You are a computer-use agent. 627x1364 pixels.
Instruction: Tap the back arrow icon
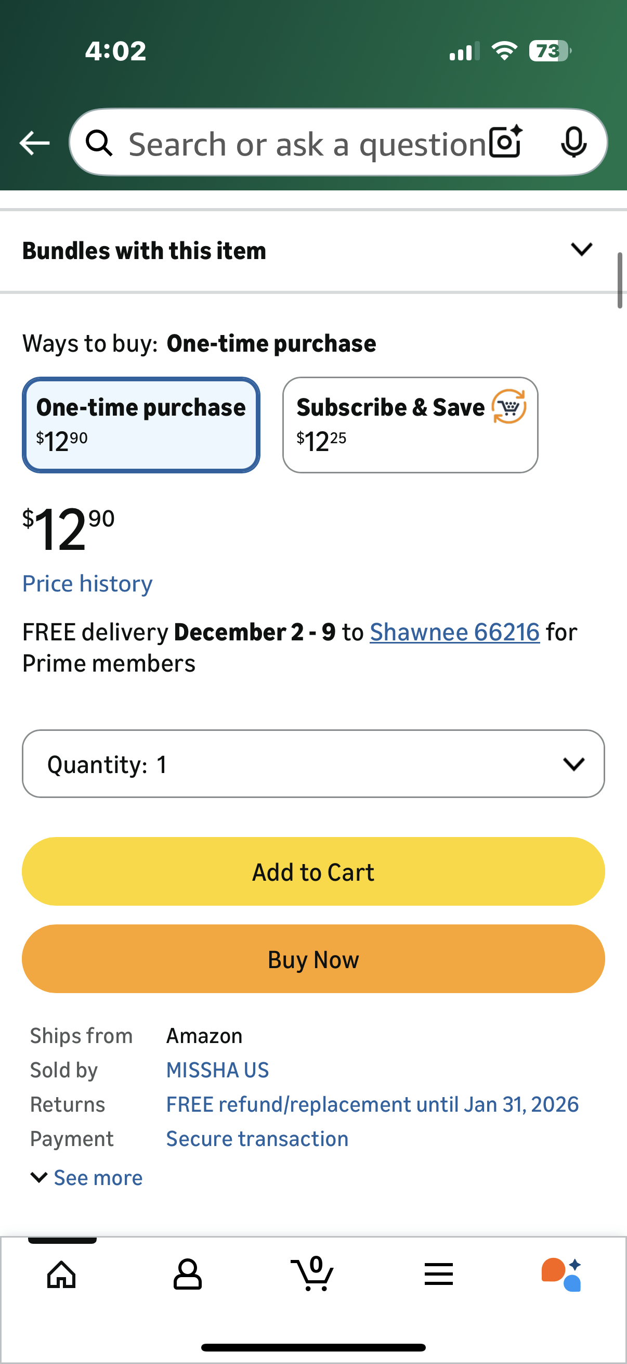(34, 143)
